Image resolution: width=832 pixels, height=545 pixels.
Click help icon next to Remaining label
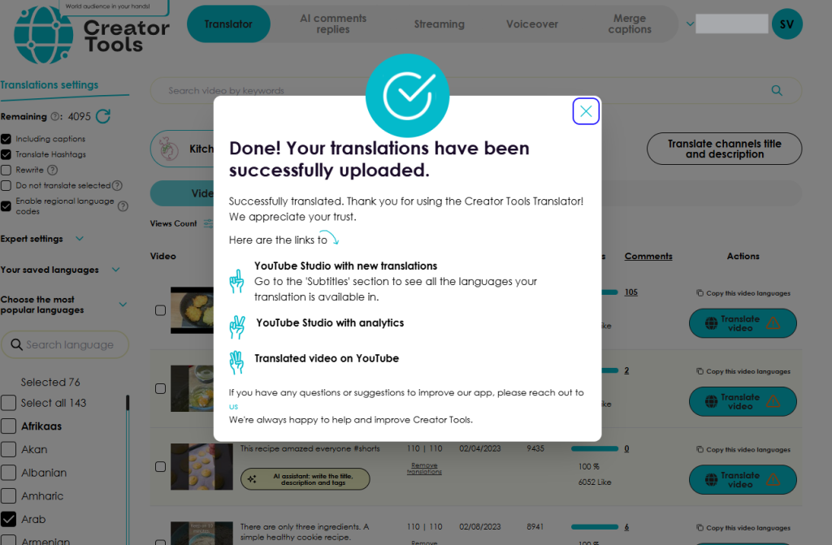pos(54,117)
